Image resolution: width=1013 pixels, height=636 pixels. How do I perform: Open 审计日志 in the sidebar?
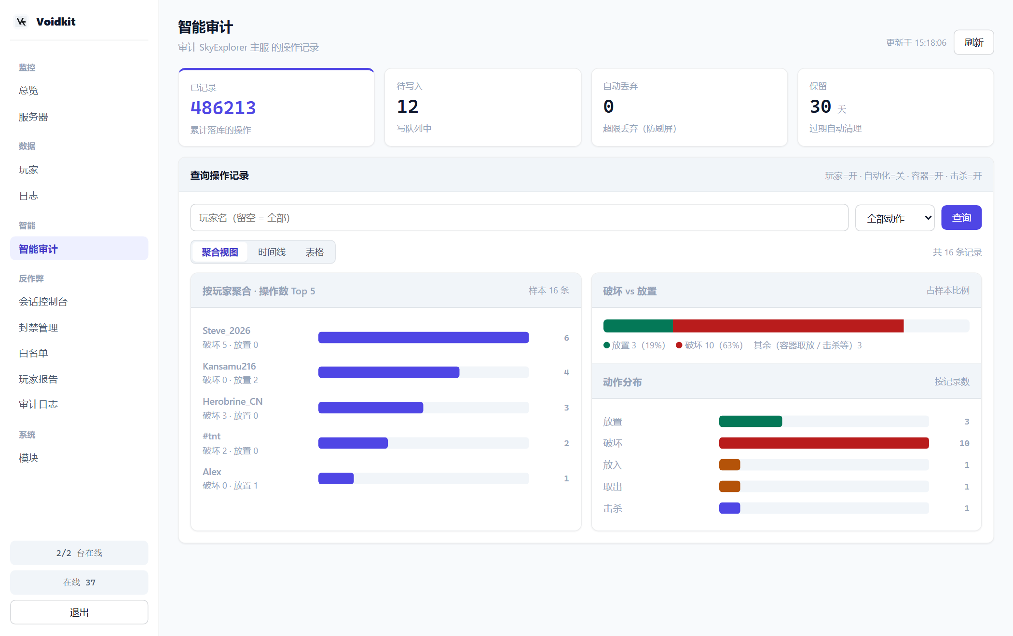(79, 404)
